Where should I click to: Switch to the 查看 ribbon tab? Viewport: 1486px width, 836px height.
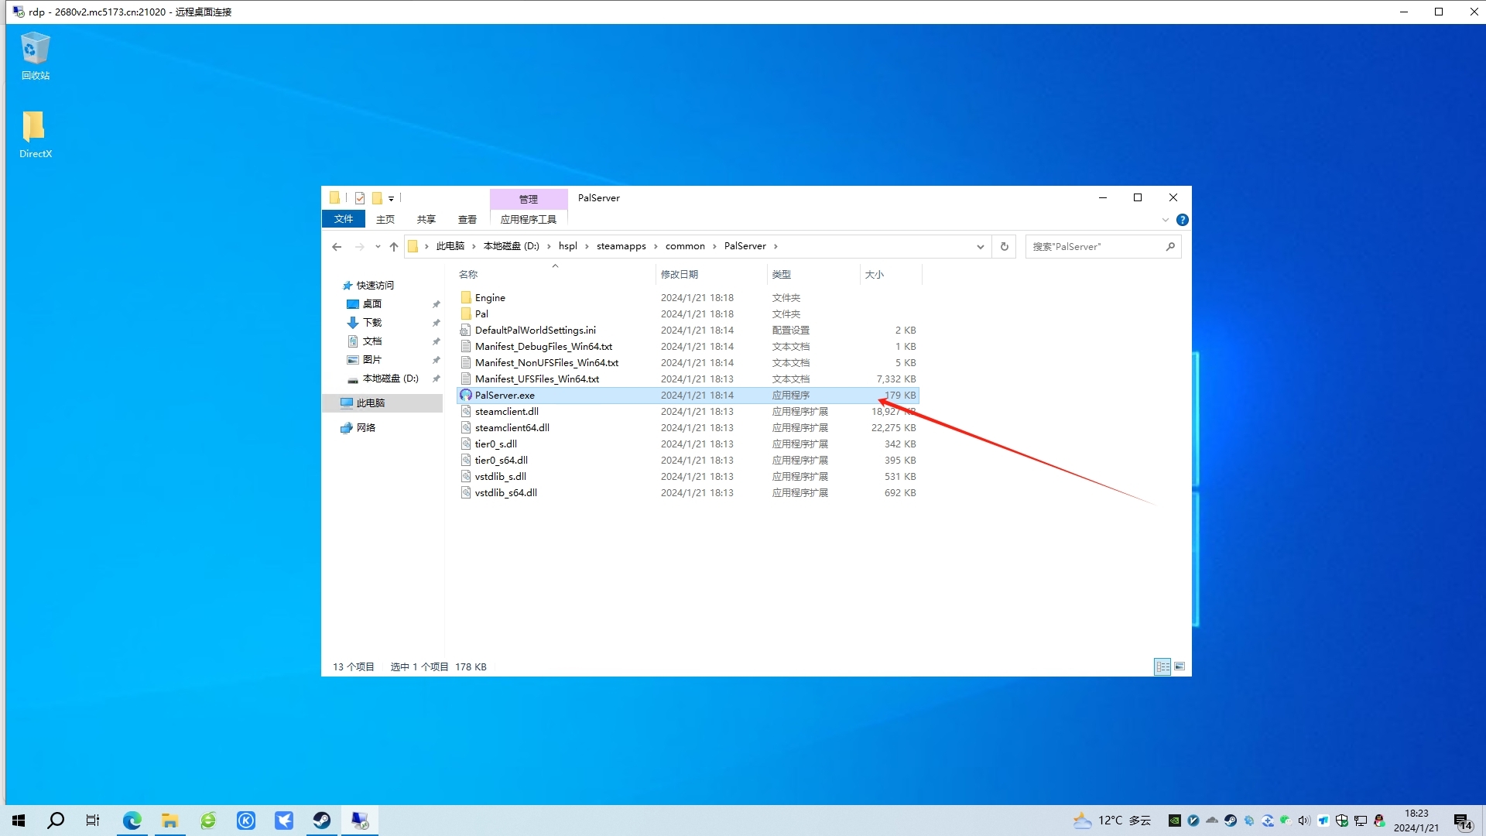click(x=467, y=219)
